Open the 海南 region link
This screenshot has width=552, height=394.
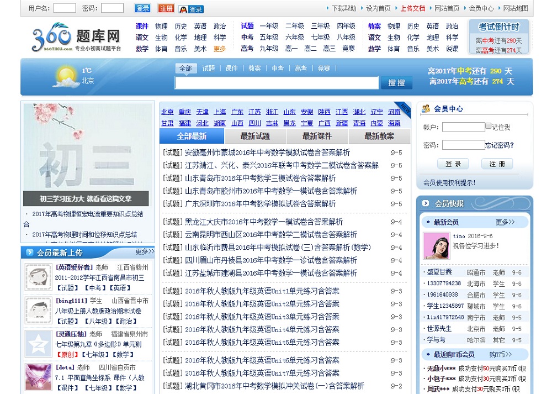coord(394,123)
